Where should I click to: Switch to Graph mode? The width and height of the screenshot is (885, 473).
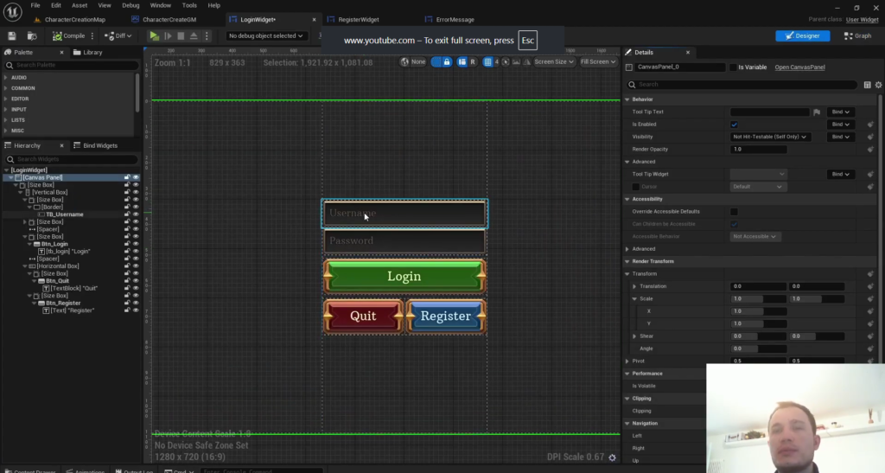point(857,35)
